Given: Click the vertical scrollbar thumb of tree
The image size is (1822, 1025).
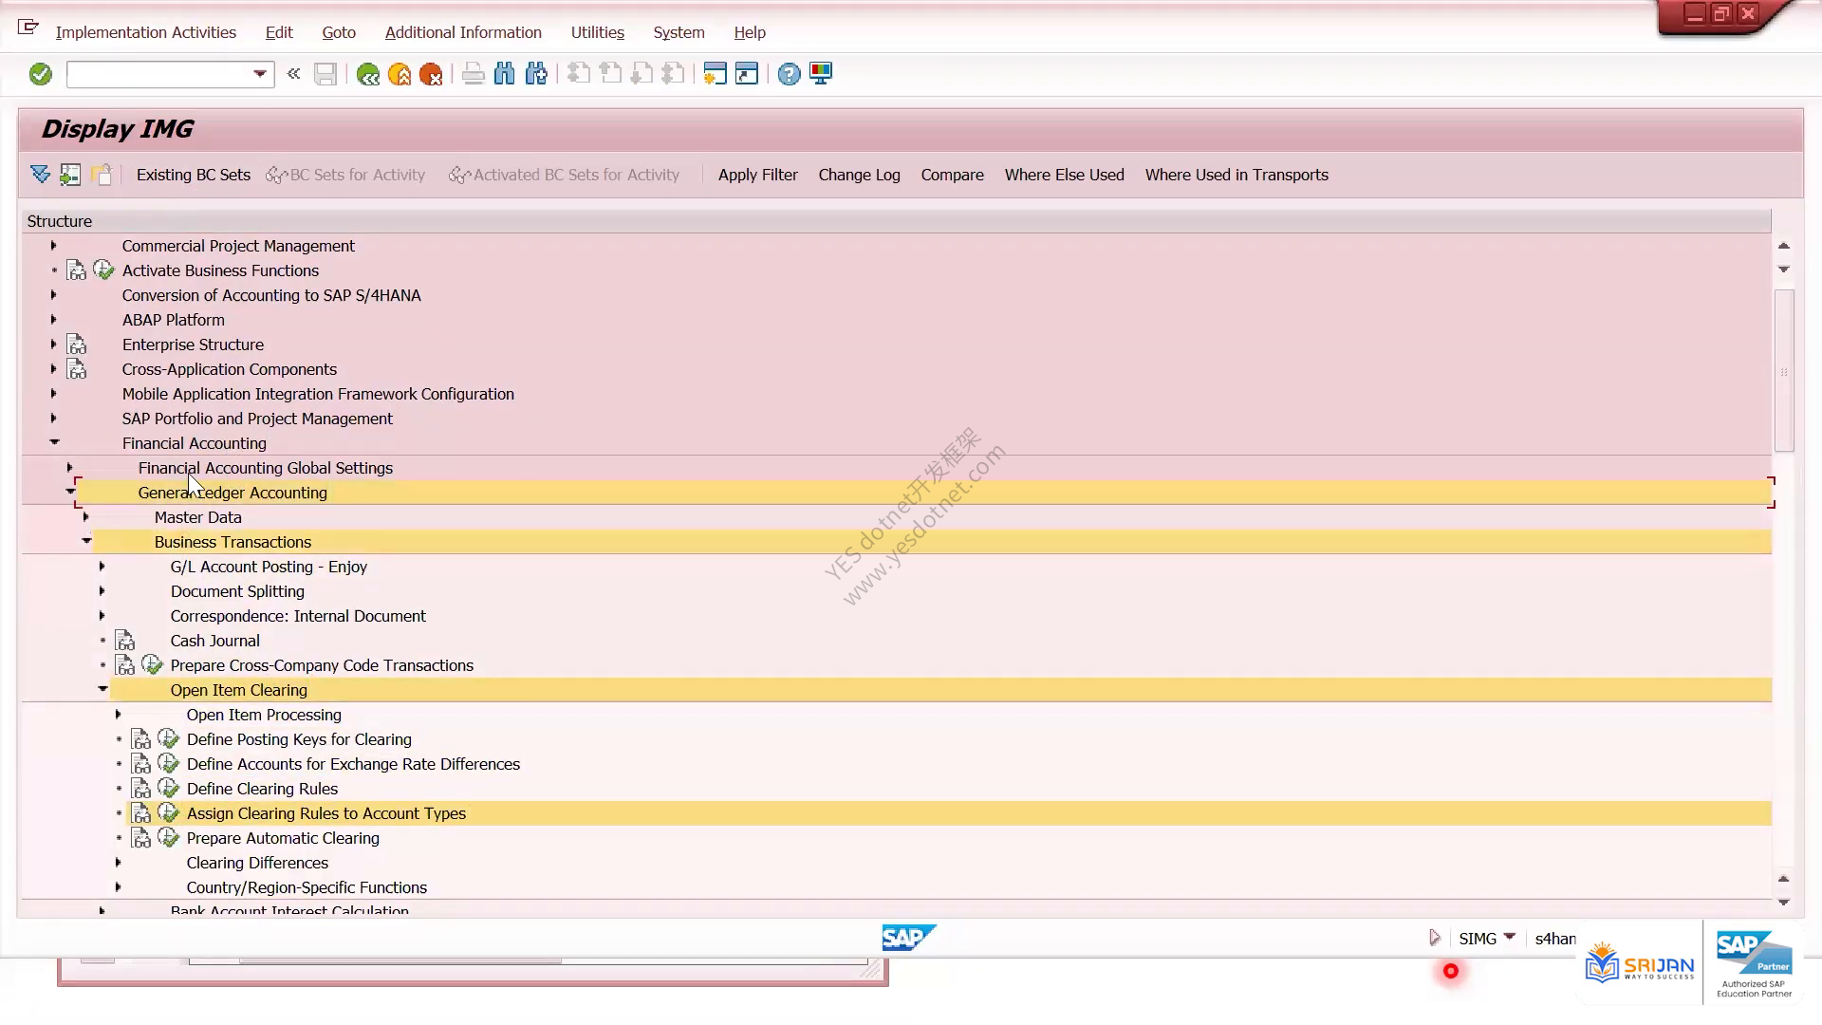Looking at the screenshot, I should 1784,370.
